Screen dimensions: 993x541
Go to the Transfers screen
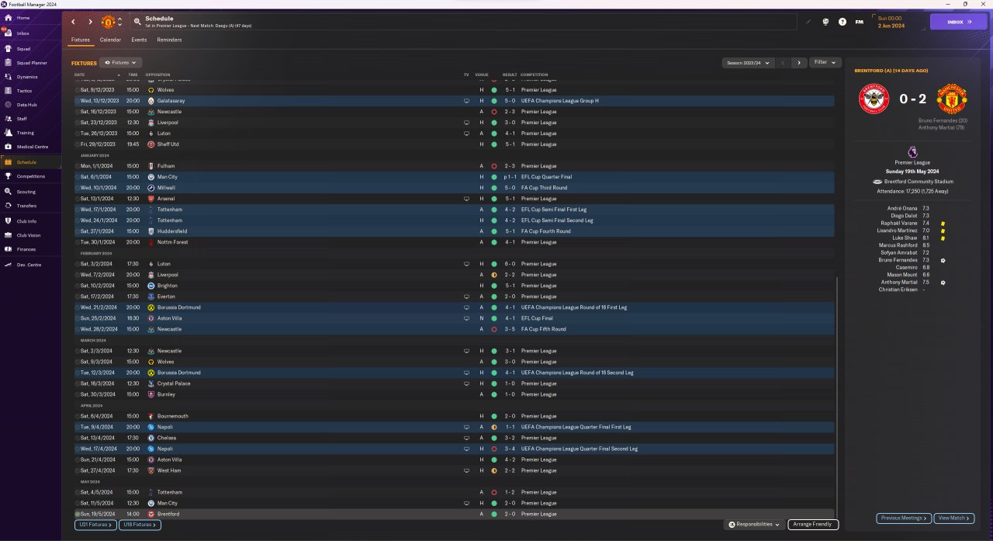point(26,206)
